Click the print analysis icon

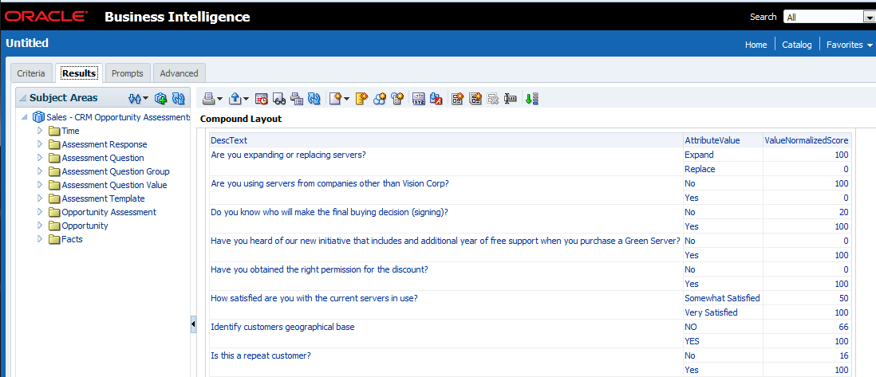coord(208,99)
